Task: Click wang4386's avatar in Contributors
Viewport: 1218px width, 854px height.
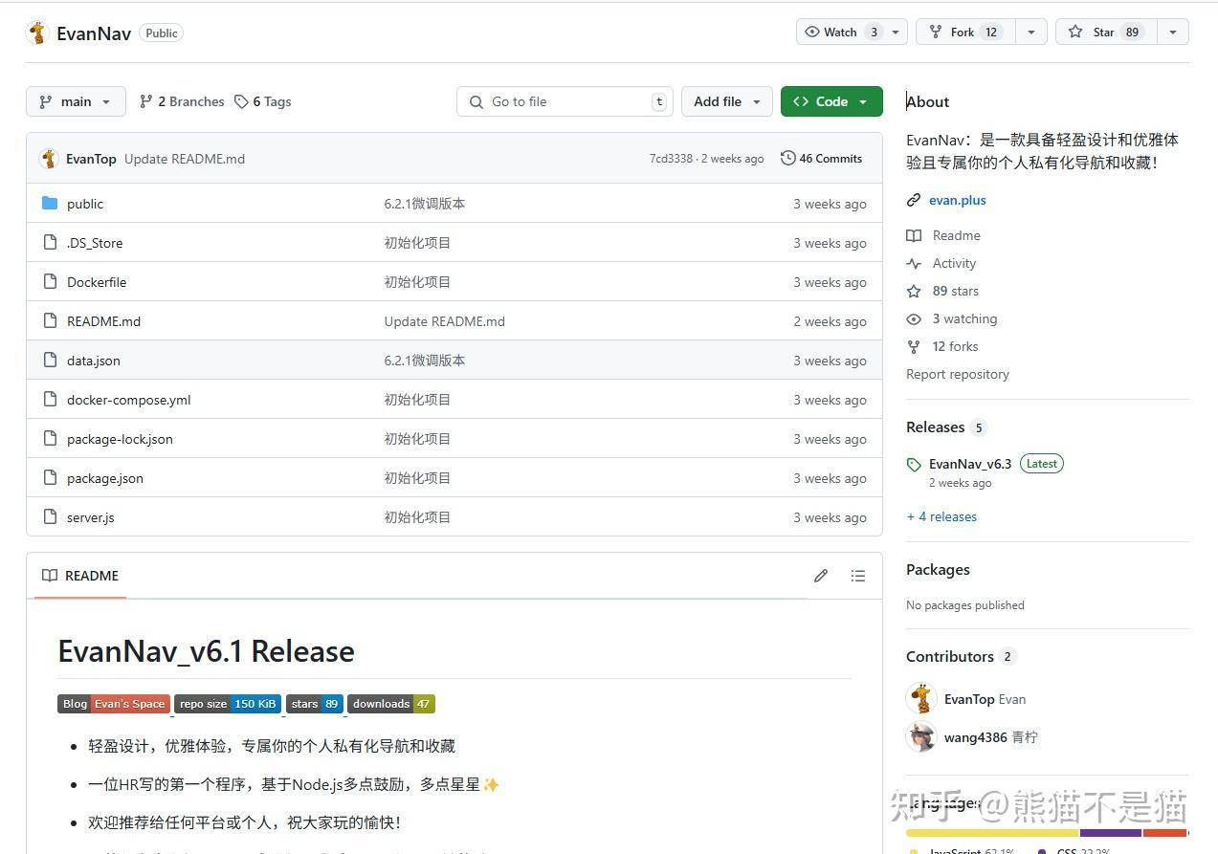Action: (x=921, y=736)
